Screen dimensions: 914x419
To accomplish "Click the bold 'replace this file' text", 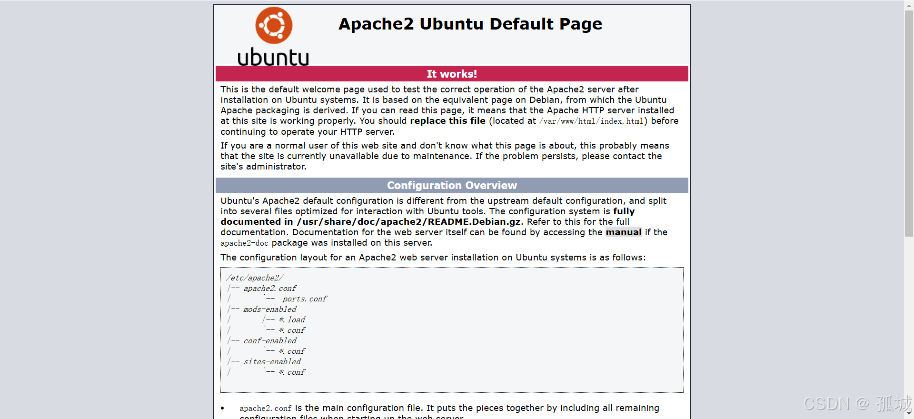I will 447,121.
